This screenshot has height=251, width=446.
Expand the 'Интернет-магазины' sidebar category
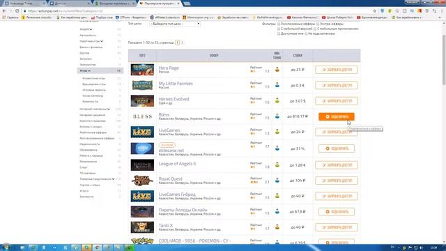(95, 109)
